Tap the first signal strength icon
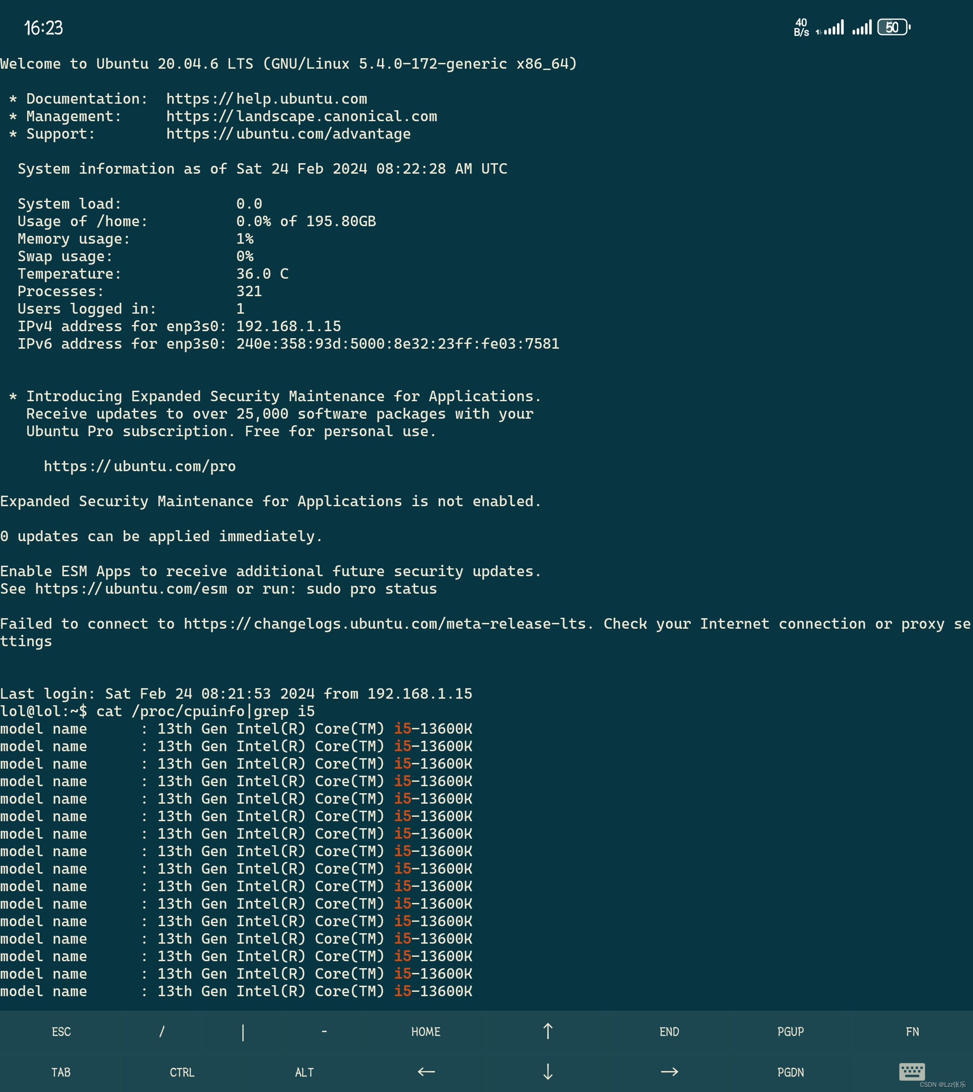The height and width of the screenshot is (1092, 973). tap(830, 27)
